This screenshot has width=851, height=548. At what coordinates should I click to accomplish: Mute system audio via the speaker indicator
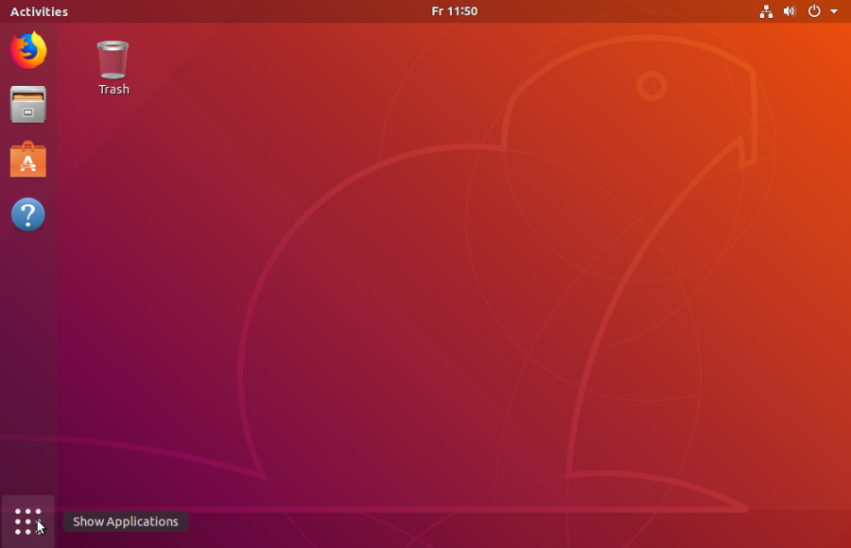(x=789, y=12)
